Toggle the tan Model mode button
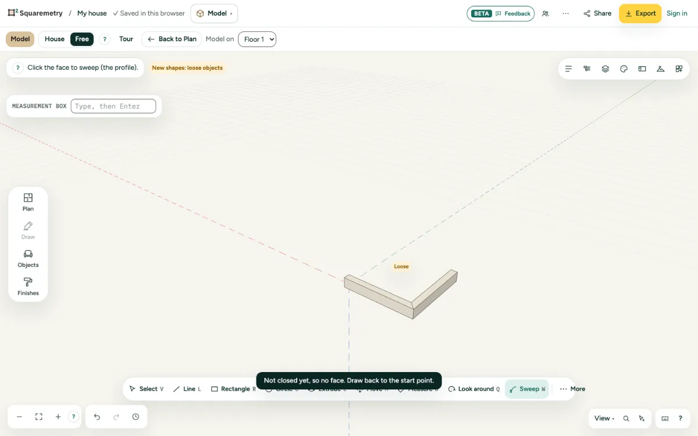This screenshot has width=698, height=436. [20, 39]
